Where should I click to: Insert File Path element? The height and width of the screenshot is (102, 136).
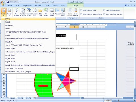coord(41,12)
